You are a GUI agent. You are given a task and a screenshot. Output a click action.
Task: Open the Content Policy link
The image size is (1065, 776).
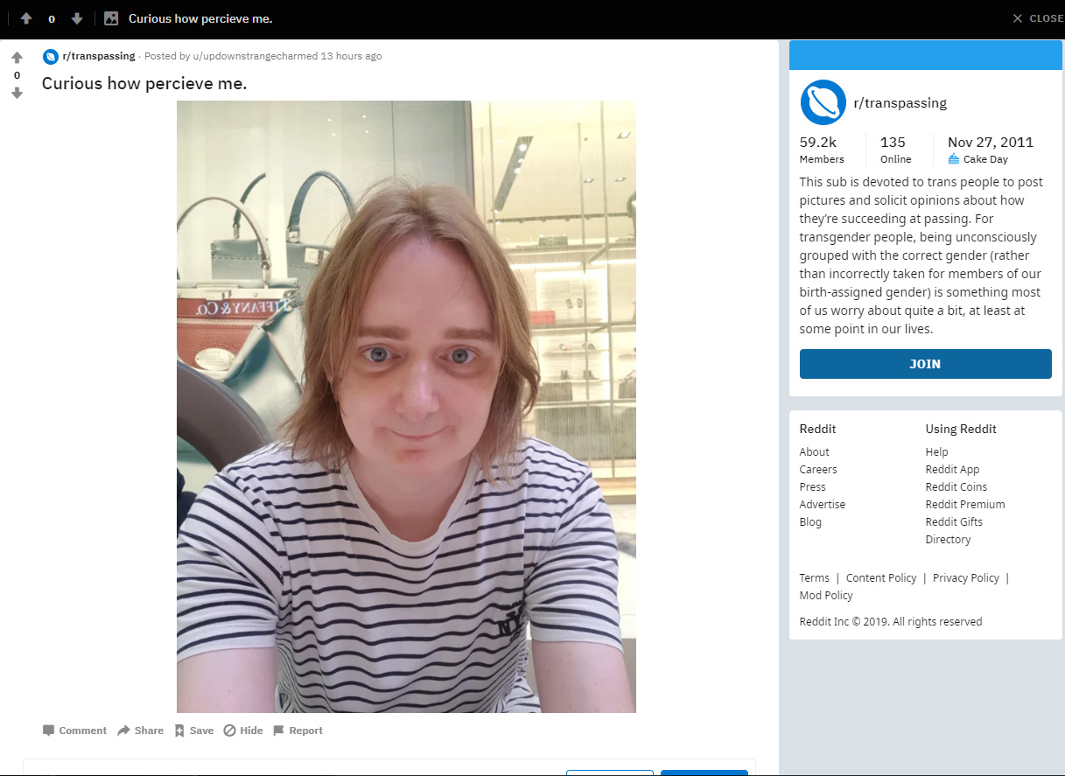pyautogui.click(x=881, y=578)
